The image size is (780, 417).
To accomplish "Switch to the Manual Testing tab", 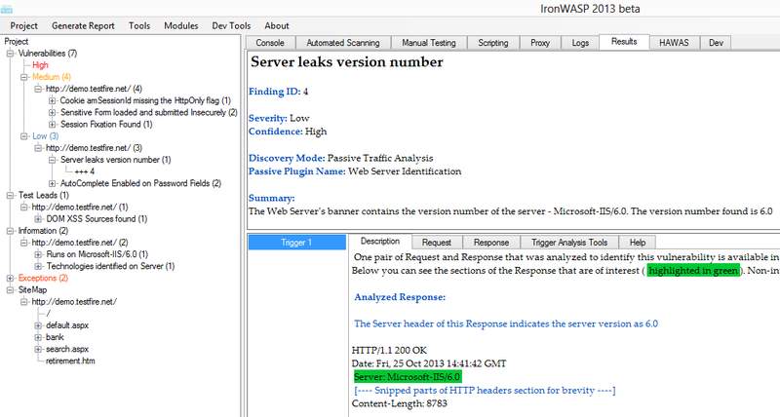I will (x=430, y=43).
